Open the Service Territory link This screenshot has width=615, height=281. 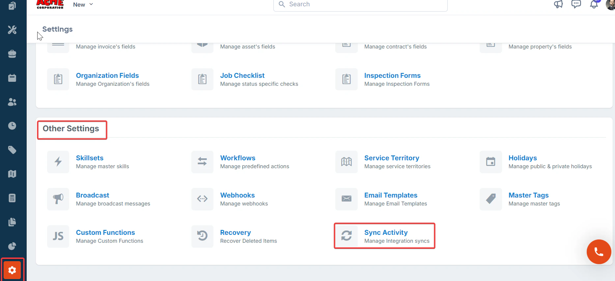pos(392,158)
